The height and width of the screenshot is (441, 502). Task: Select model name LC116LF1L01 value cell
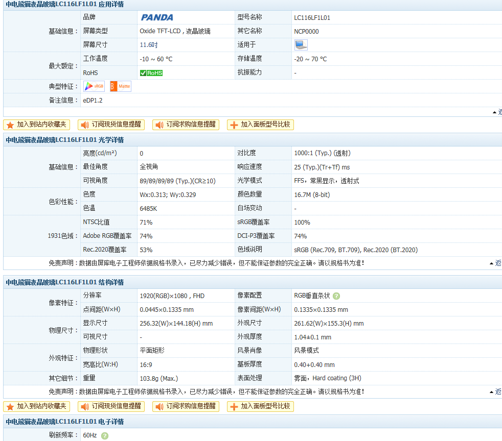click(x=312, y=18)
